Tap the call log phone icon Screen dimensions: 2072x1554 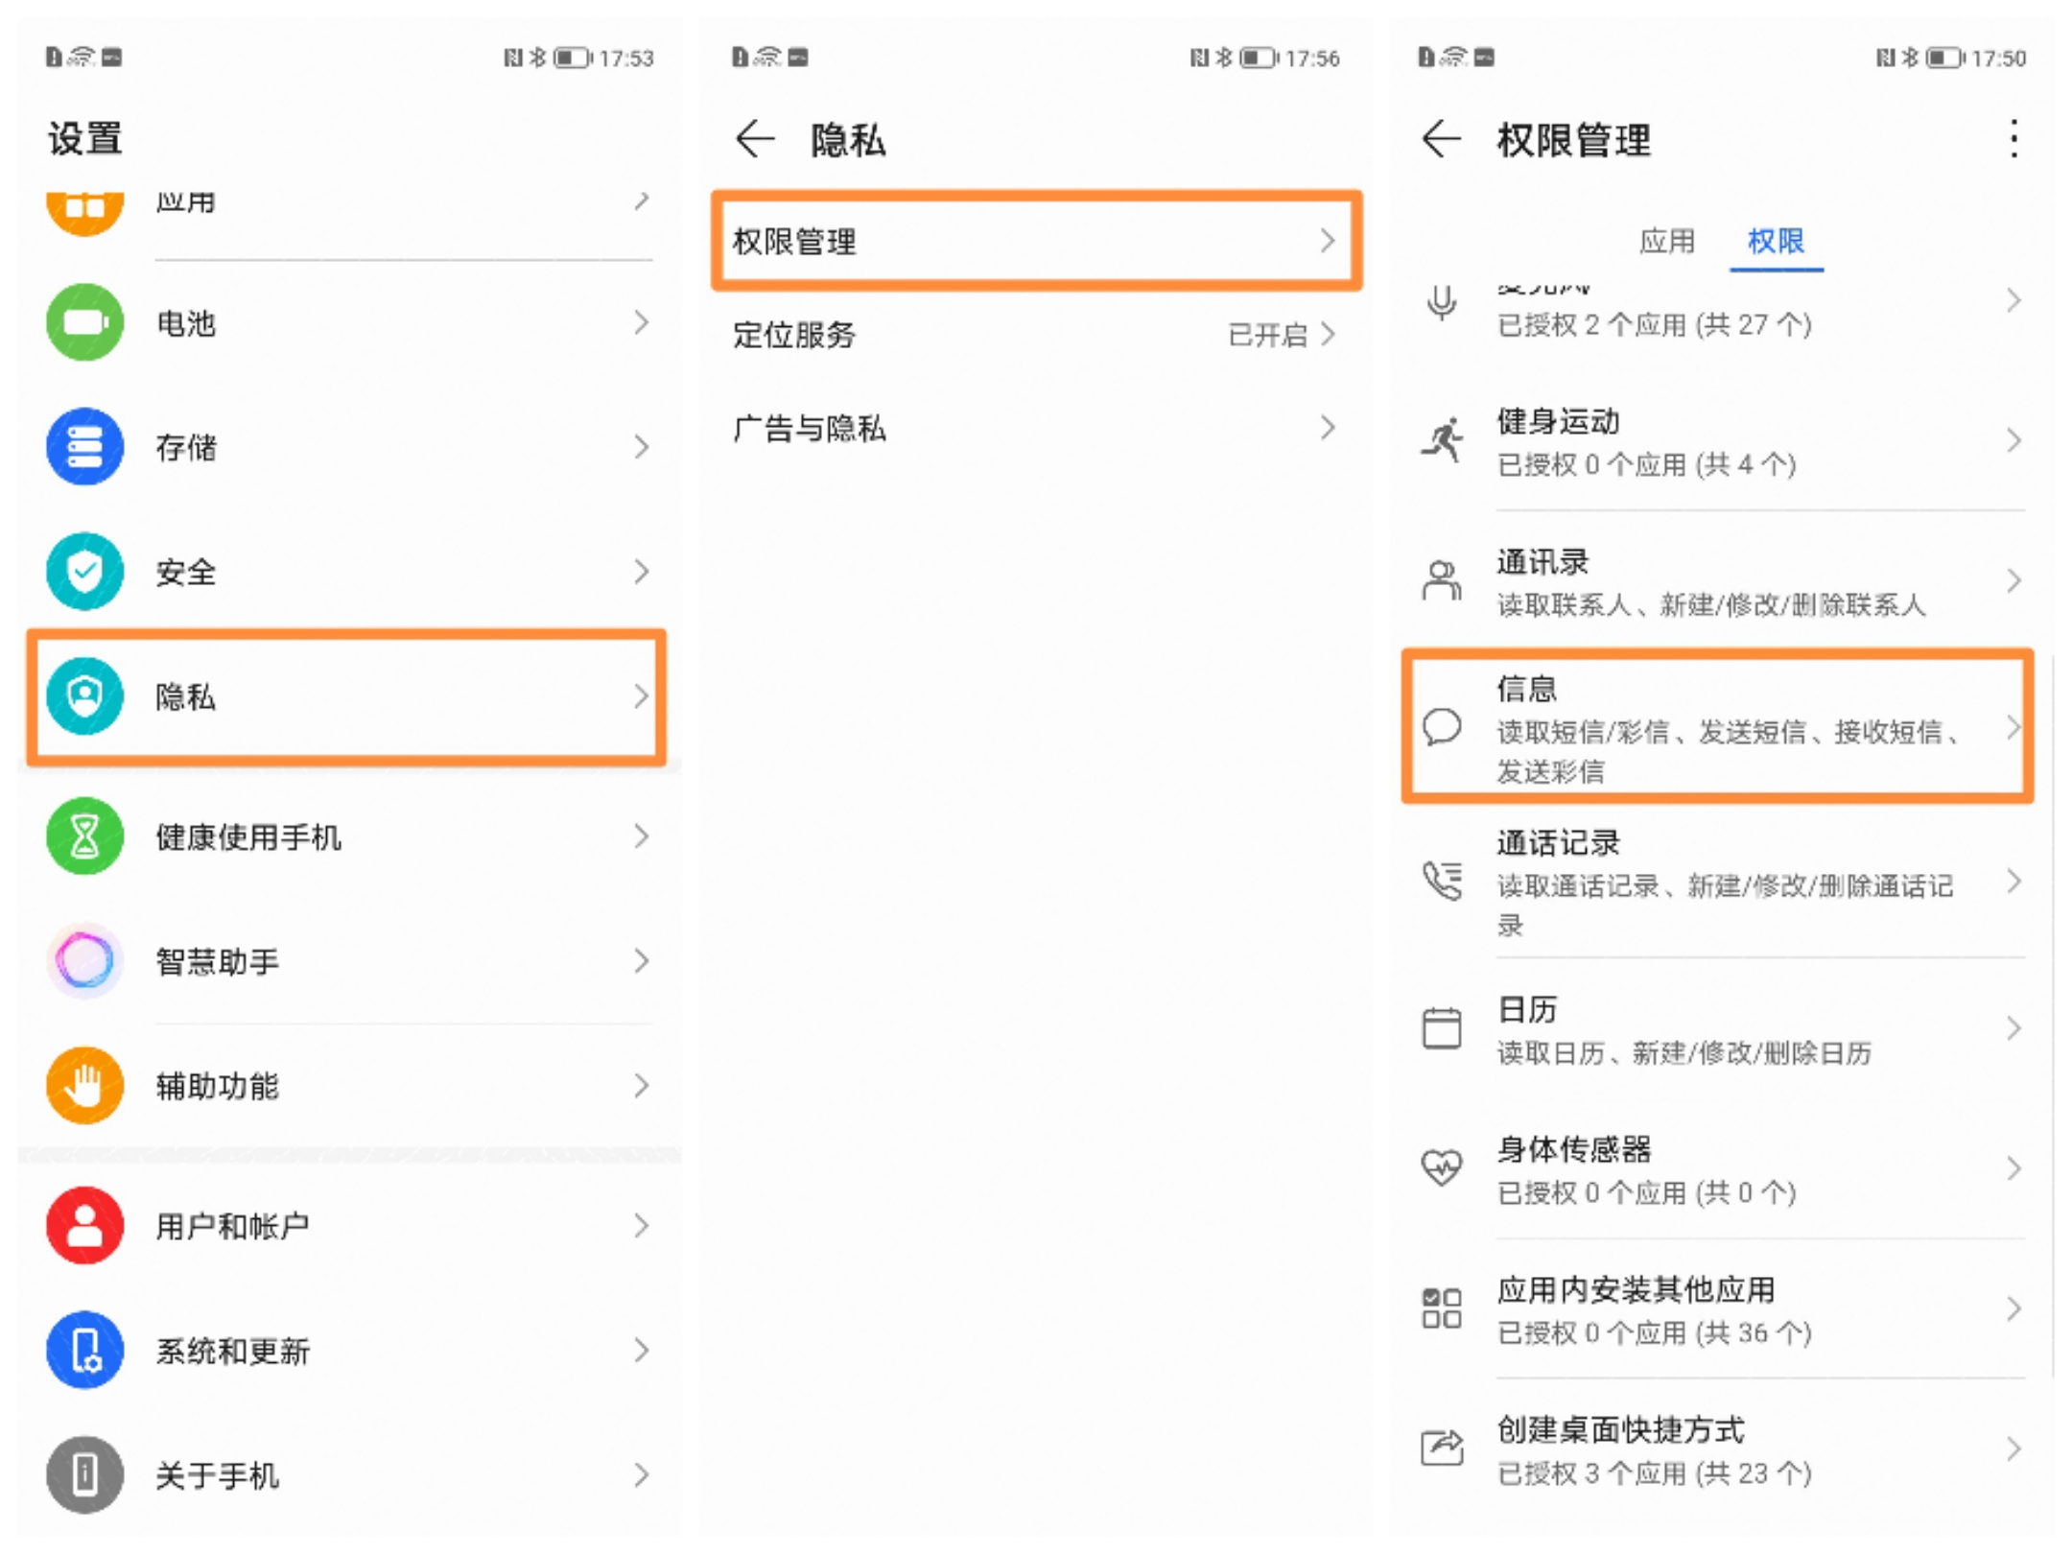pyautogui.click(x=1442, y=881)
